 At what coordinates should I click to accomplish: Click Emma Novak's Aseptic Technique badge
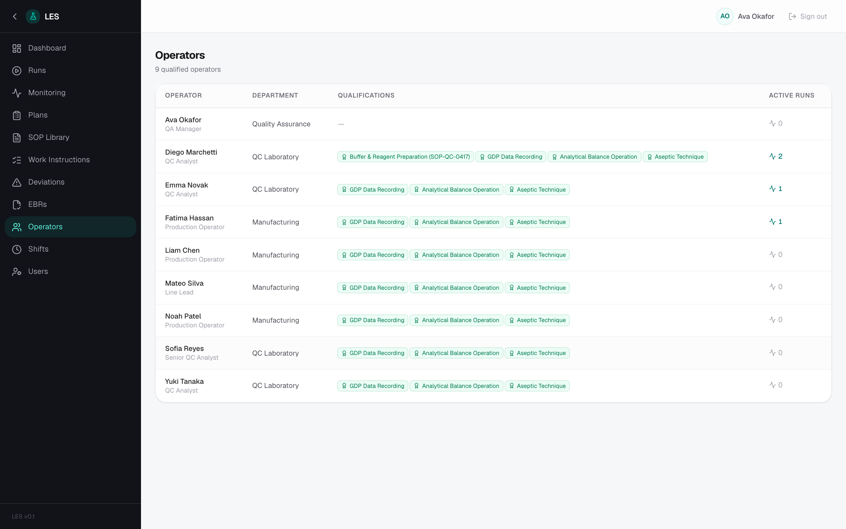537,190
